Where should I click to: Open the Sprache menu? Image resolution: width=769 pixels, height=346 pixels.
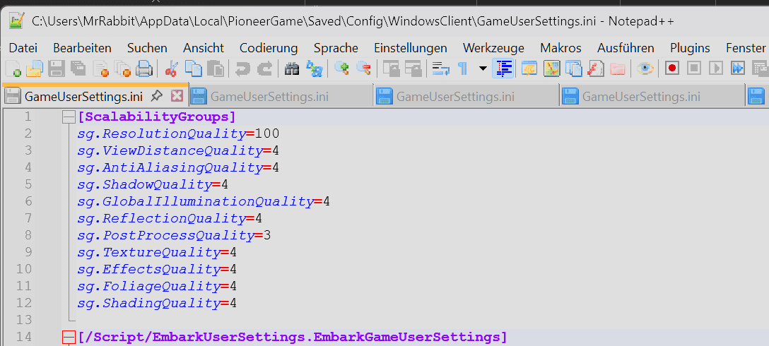pos(336,48)
